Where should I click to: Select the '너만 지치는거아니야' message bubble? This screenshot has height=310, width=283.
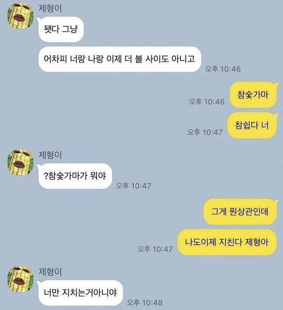tap(80, 293)
